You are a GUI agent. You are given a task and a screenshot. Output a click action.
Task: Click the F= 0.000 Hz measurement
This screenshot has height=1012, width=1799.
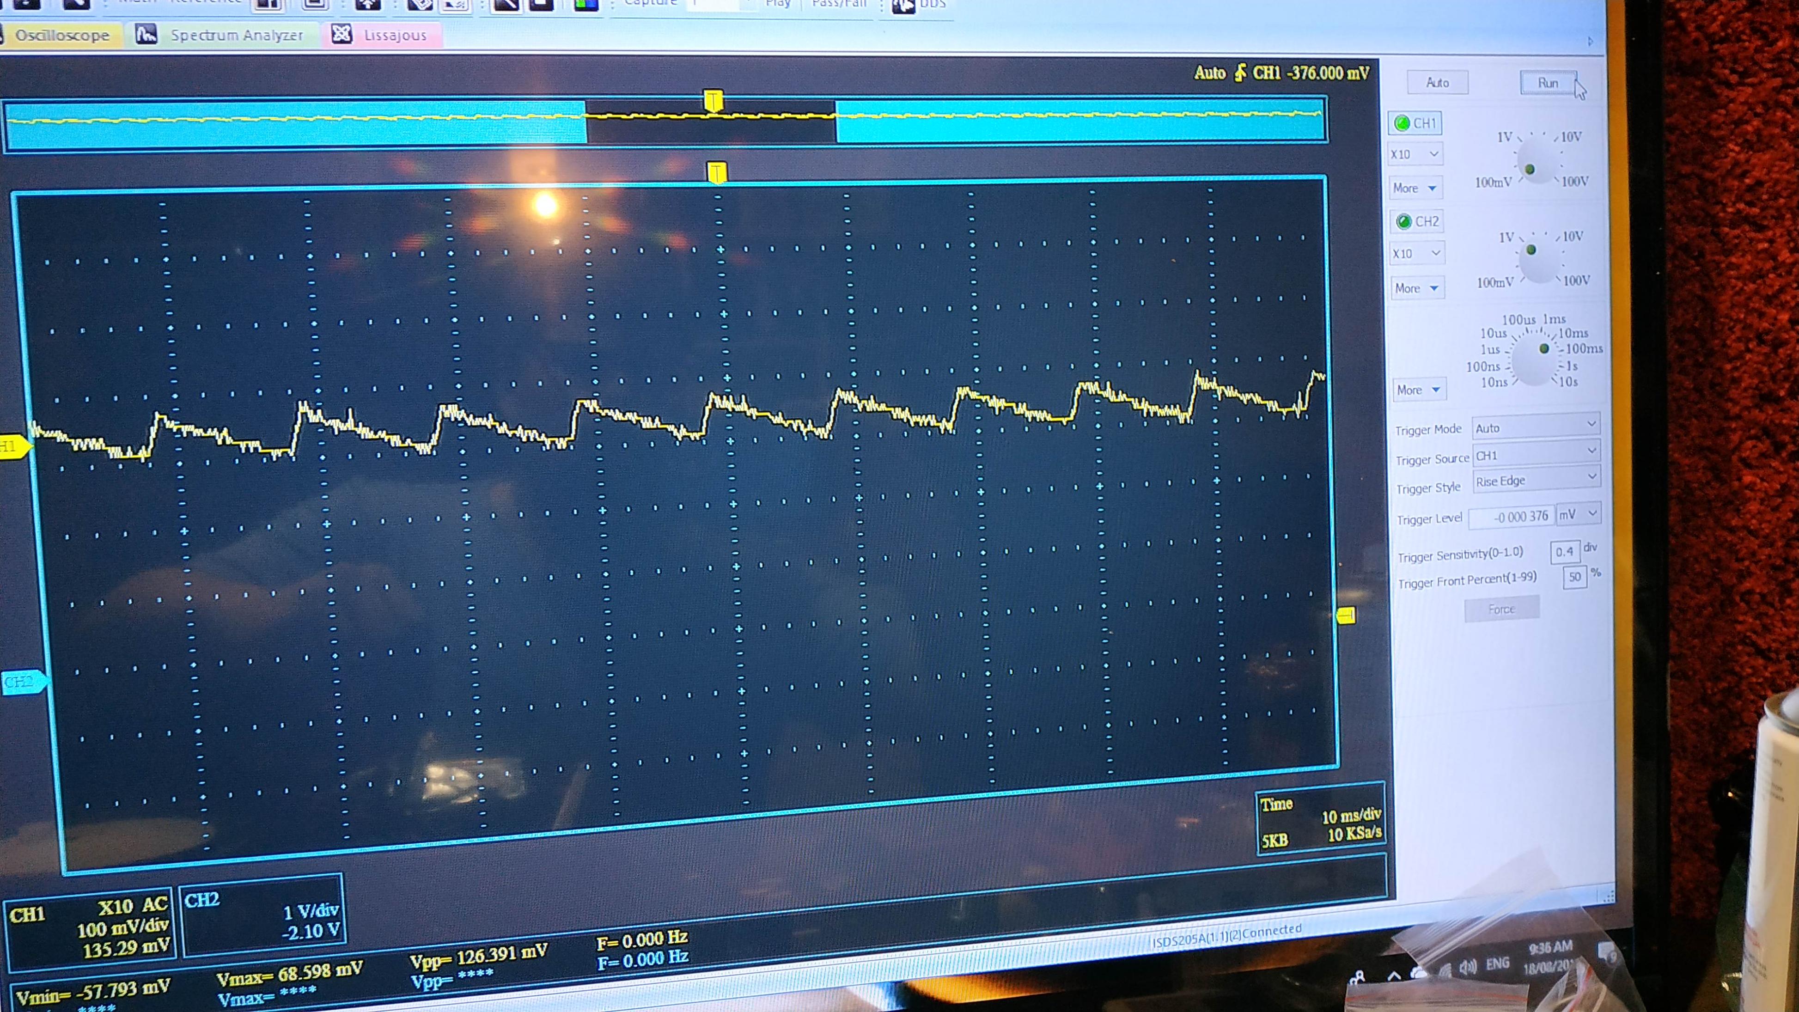pyautogui.click(x=642, y=939)
